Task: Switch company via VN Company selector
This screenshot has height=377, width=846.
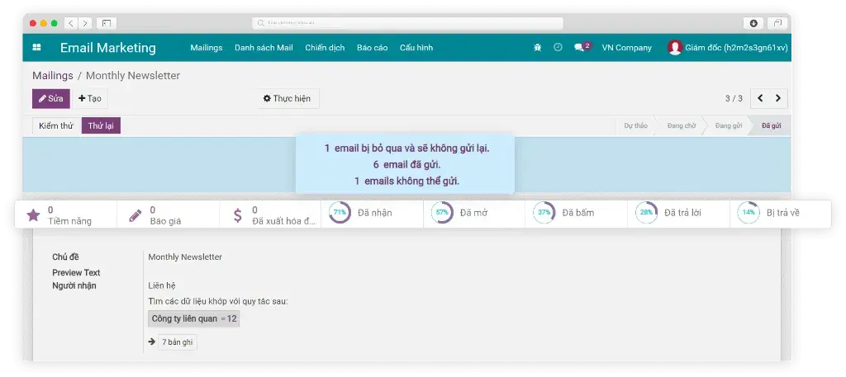Action: coord(626,48)
